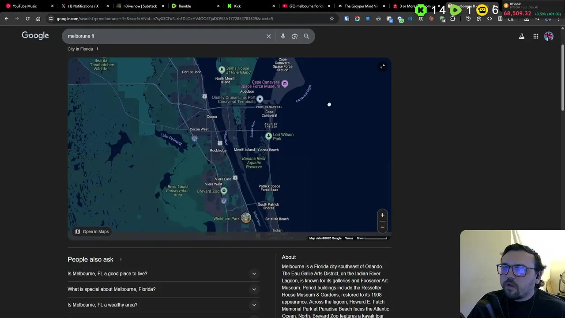Open the site information icon in address bar
This screenshot has width=565, height=318.
(x=51, y=19)
